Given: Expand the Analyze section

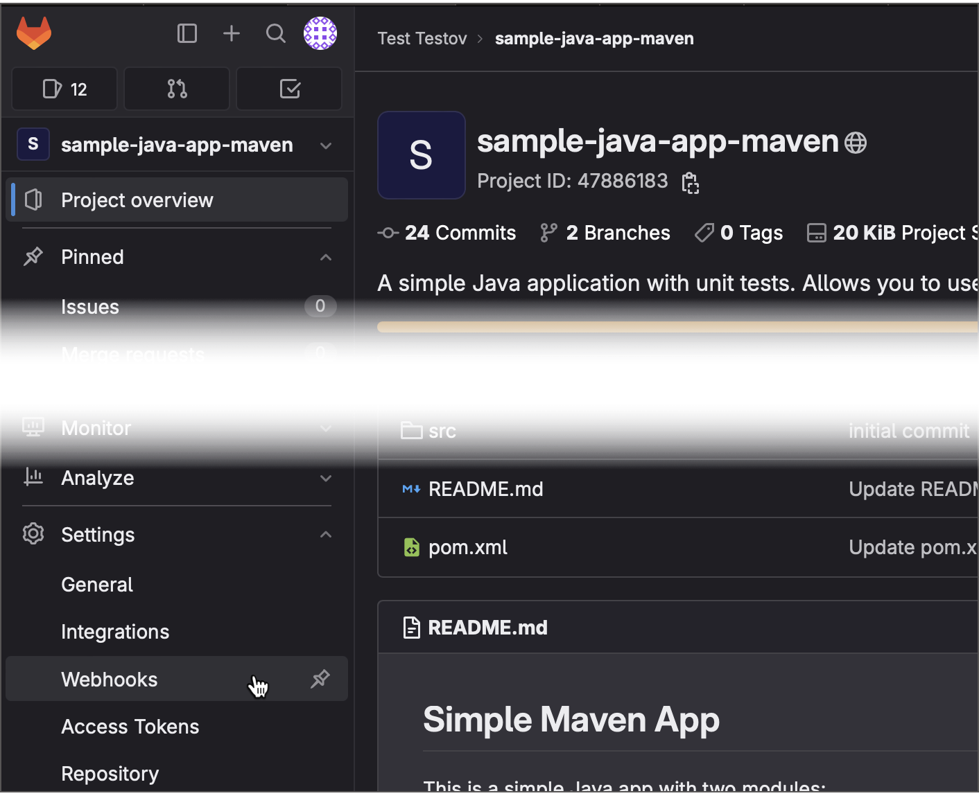Looking at the screenshot, I should 325,478.
